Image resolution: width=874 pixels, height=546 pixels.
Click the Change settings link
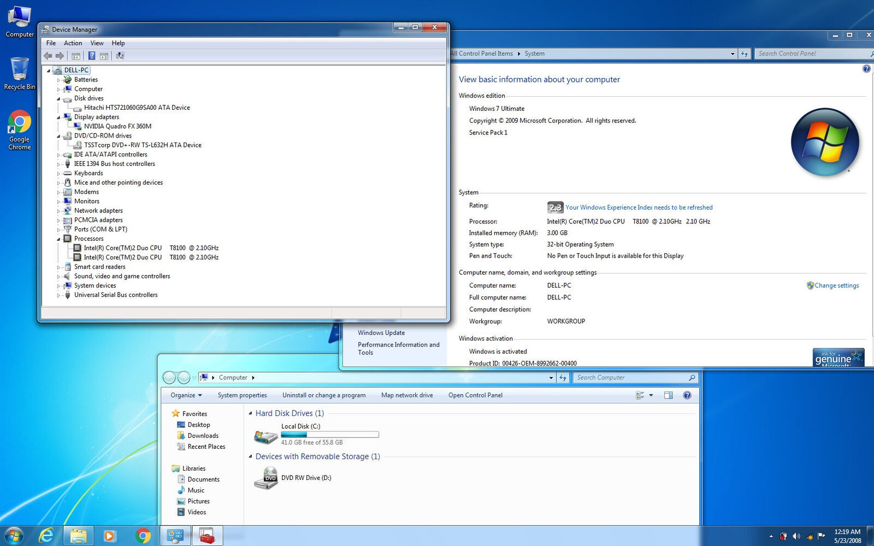(x=836, y=285)
